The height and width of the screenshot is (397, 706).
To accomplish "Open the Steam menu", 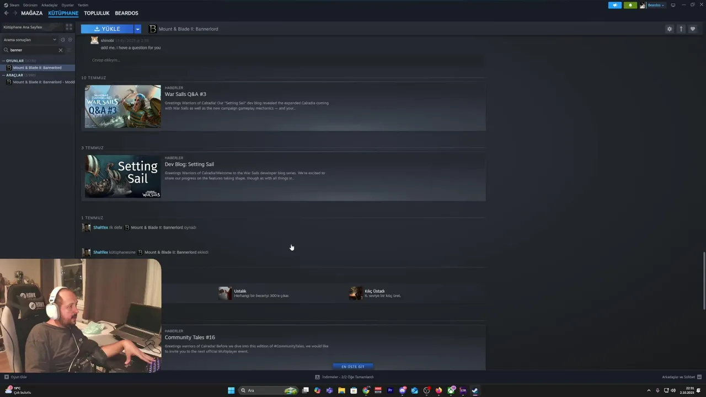I will 14,5.
